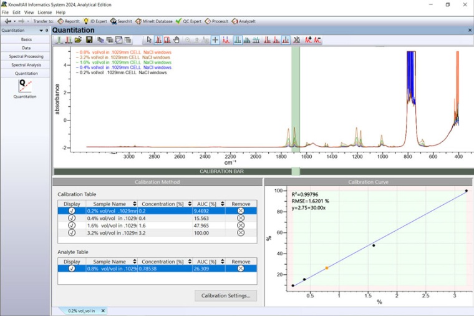Open the Quantitation icon in left panel
This screenshot has width=474, height=316.
[x=25, y=87]
